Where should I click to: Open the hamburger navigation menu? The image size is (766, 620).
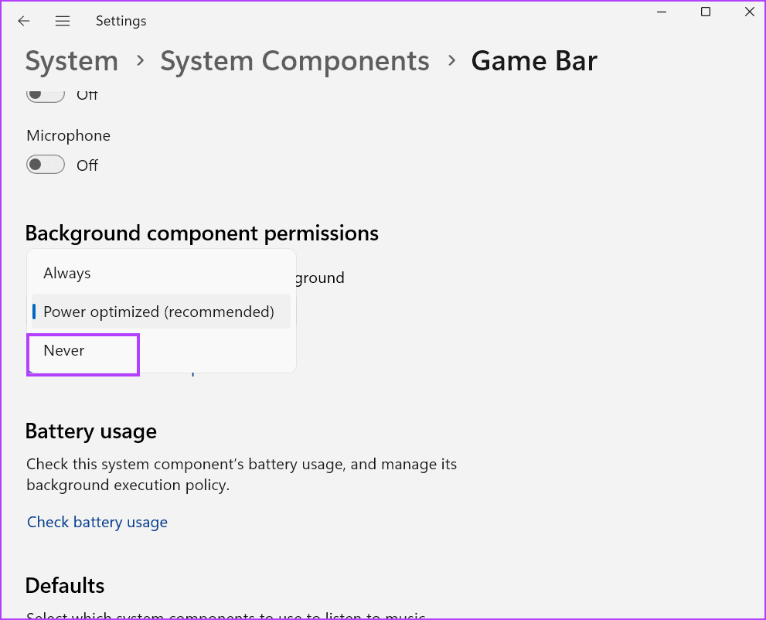click(63, 21)
